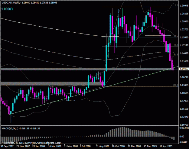Click the 30 Sep 2007 date label
Viewport: 189px width, 149px height.
coord(7,146)
